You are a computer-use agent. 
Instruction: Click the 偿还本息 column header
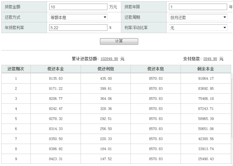155,69
